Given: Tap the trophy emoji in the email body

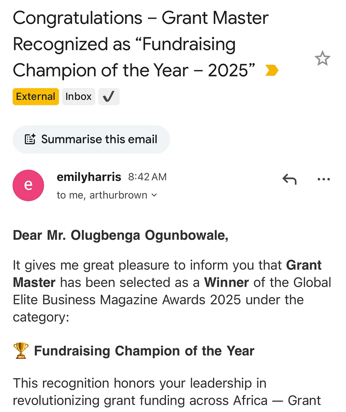Looking at the screenshot, I should click(21, 351).
